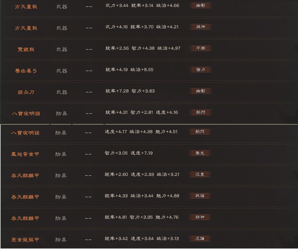Select the 雙鐵戟 weapon name

click(26, 50)
